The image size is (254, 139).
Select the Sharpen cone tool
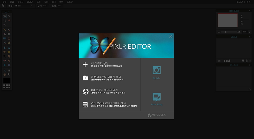(9, 48)
